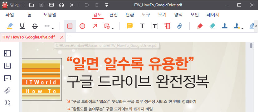Close the ITW_HowTo_GoogleDrive.pdf tab
The image size is (258, 112).
tap(62, 37)
